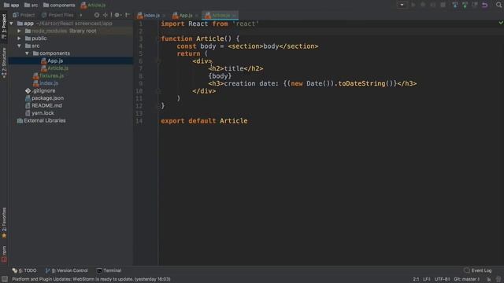
Task: Switch to the Project Files view tab
Action: click(57, 15)
